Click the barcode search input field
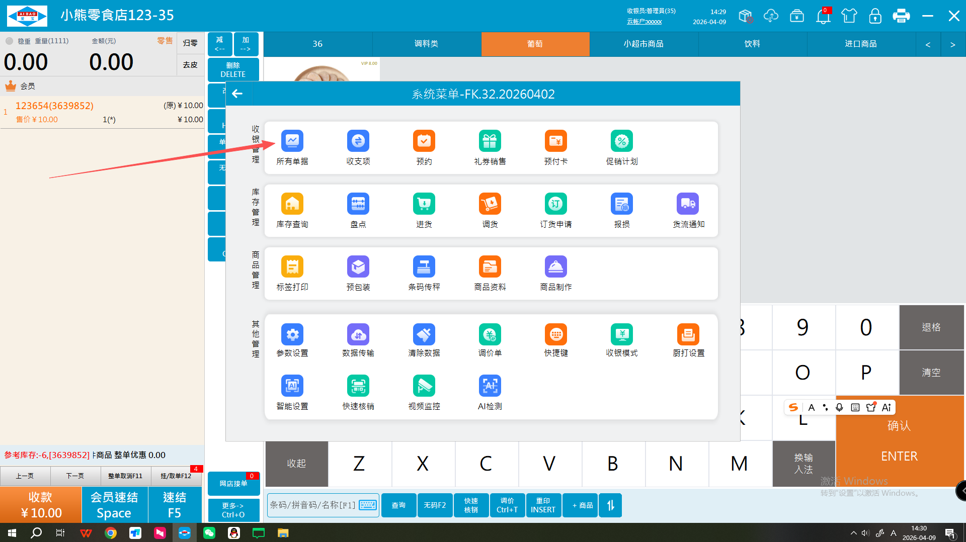This screenshot has height=542, width=966. [313, 505]
